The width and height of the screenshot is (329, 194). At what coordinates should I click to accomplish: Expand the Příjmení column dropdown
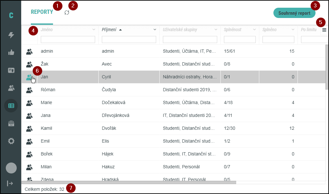(155, 30)
